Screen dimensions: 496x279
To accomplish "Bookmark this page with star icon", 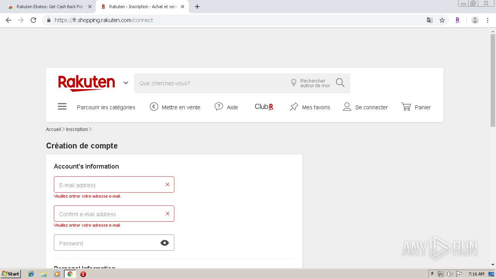I will (442, 20).
